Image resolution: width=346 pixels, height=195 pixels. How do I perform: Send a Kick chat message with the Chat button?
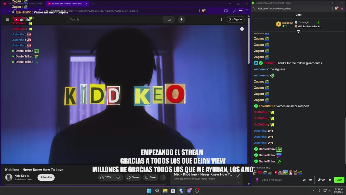[339, 180]
